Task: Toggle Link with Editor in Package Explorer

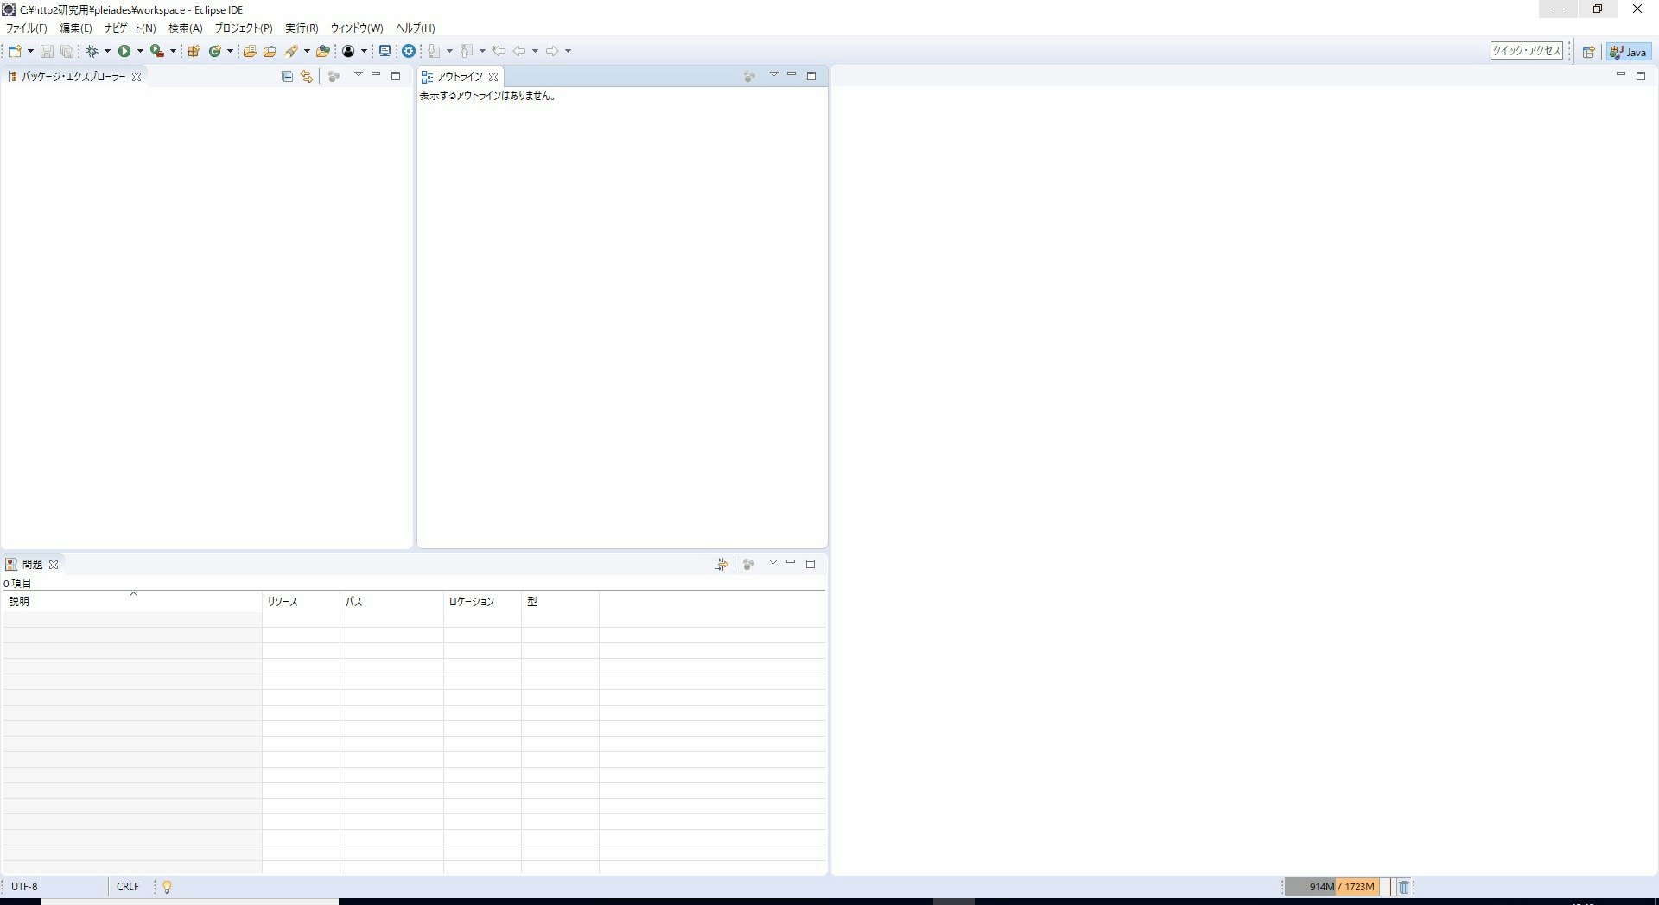Action: 307,76
